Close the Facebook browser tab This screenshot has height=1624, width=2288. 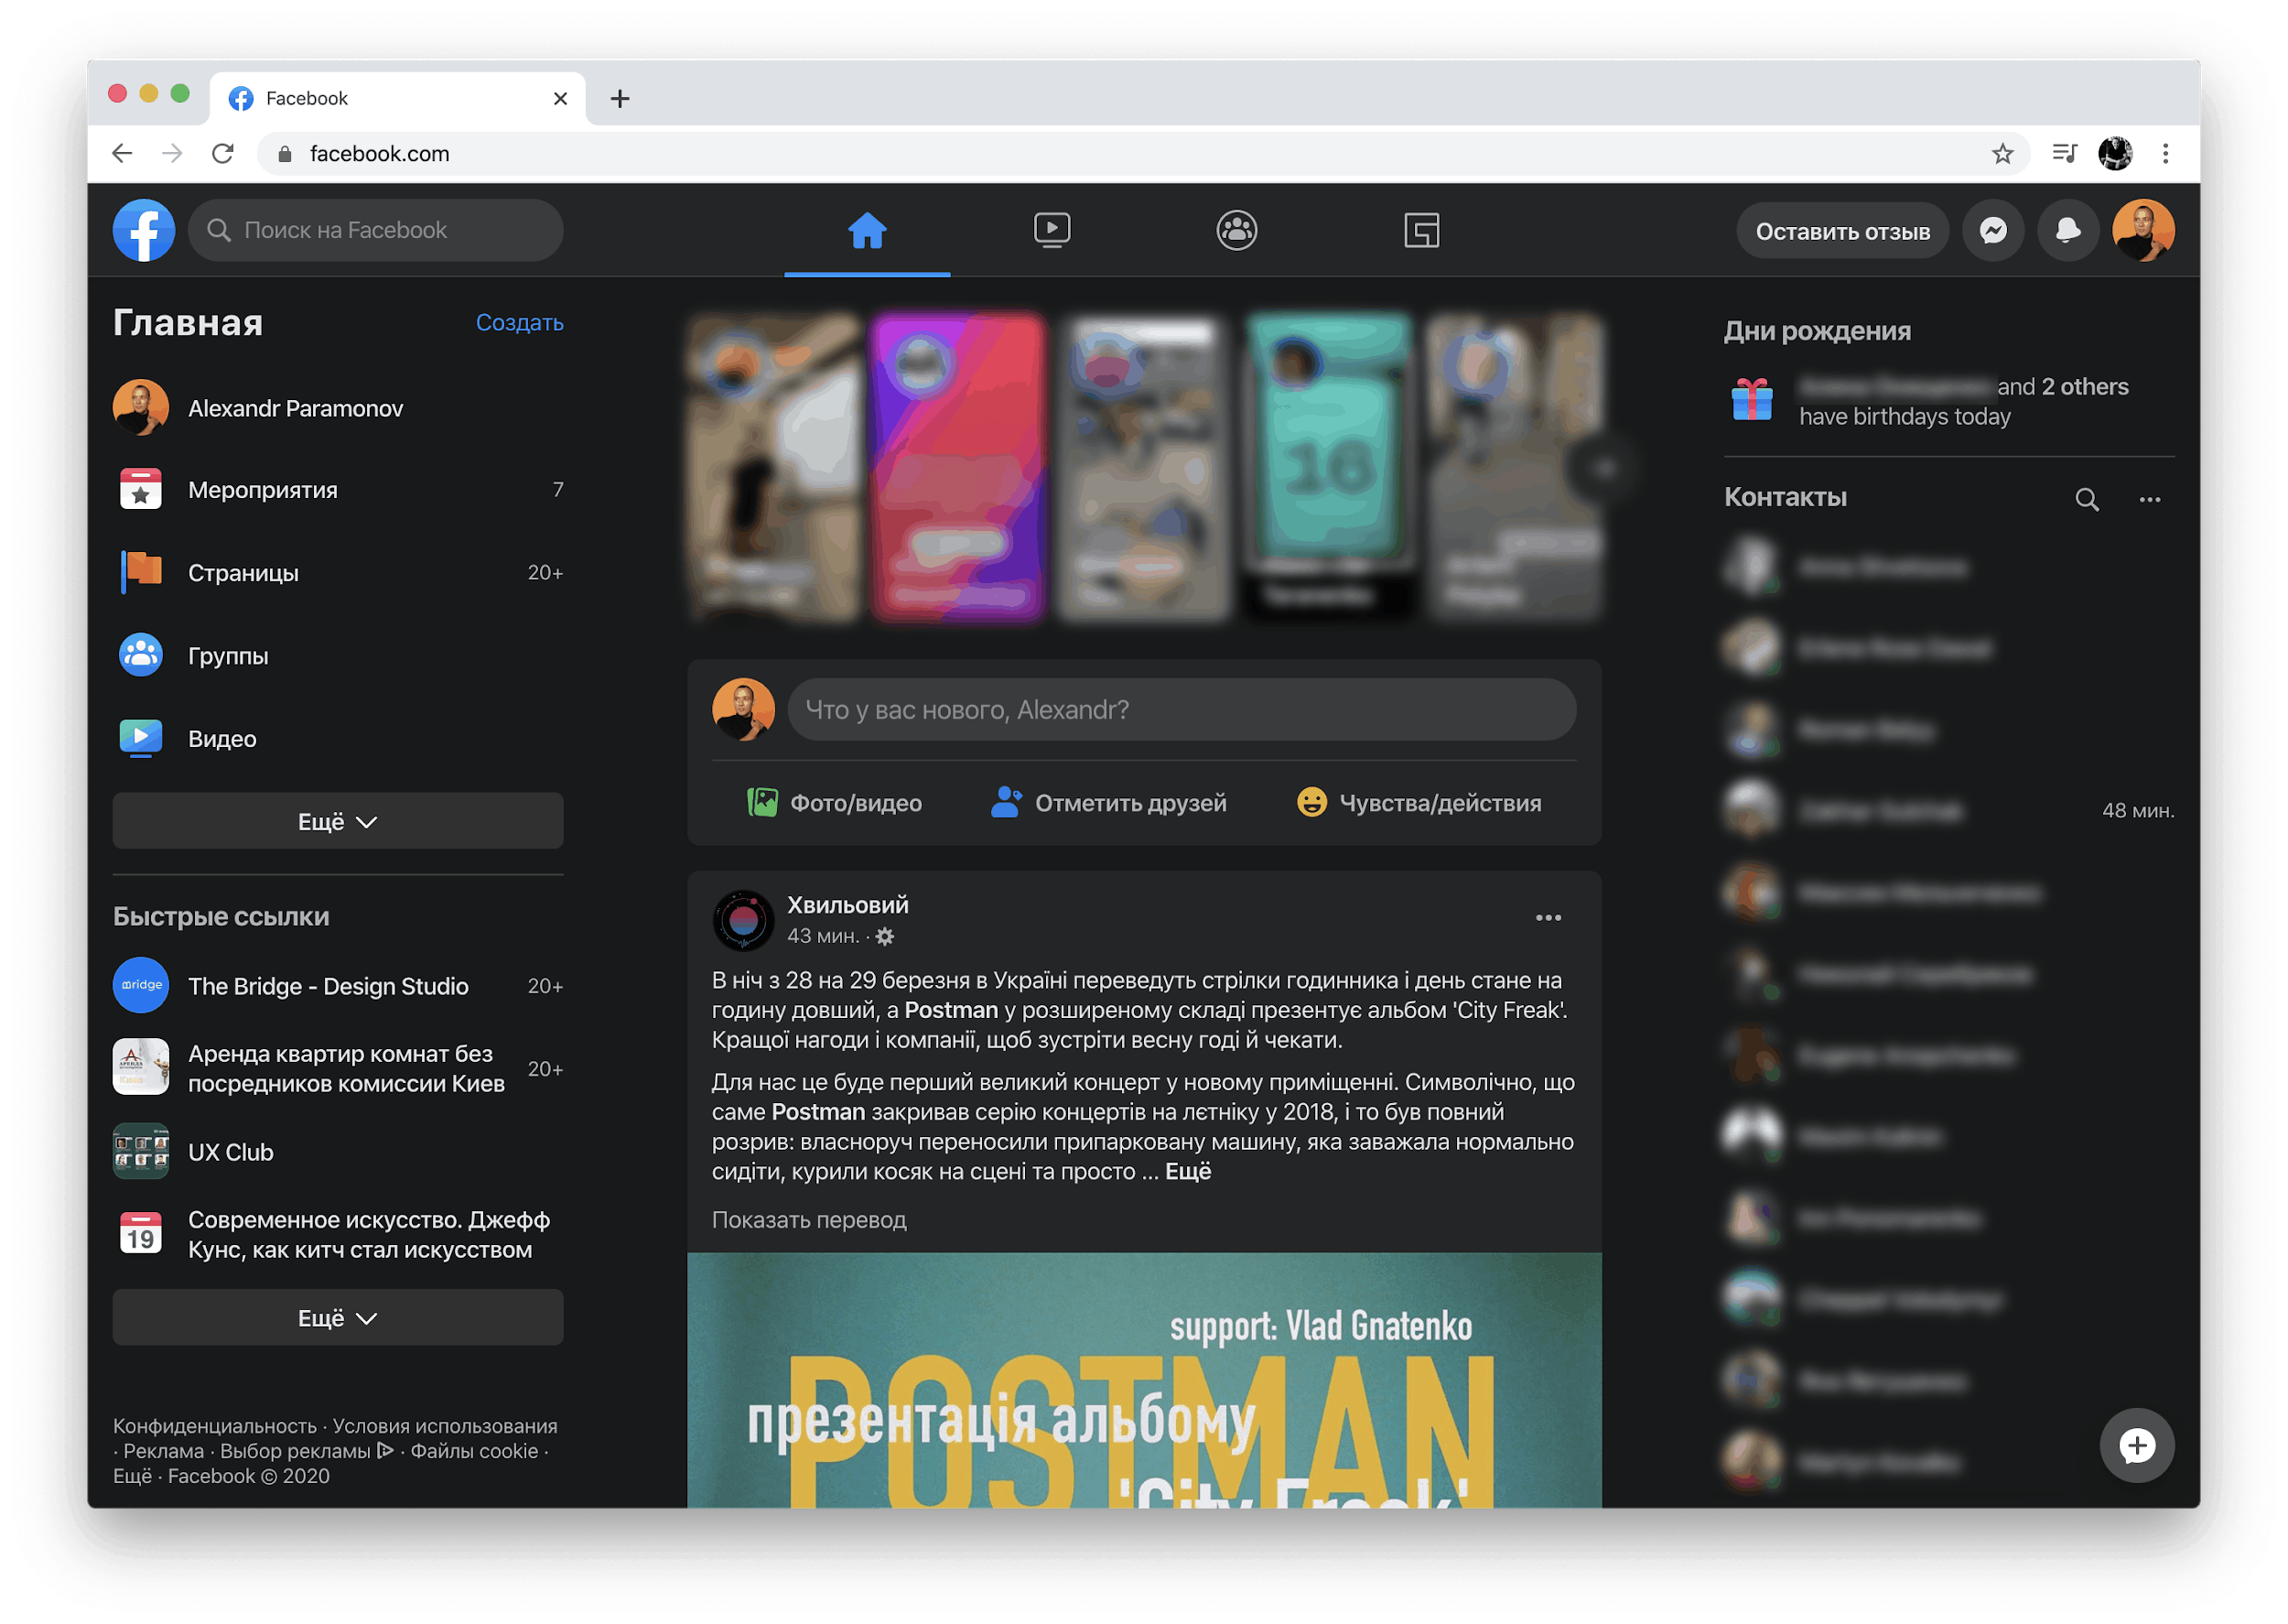tap(561, 98)
